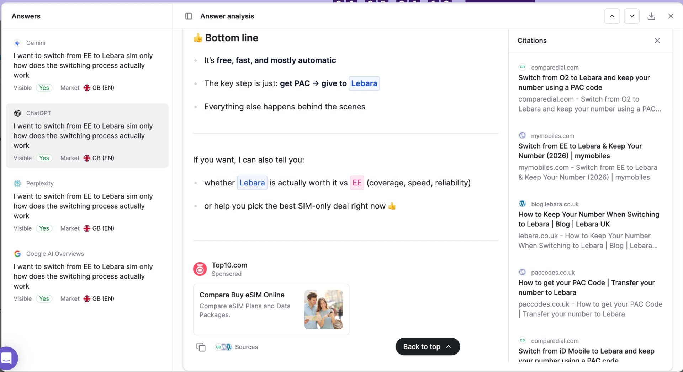683x372 pixels.
Task: Close the Citations panel
Action: pyautogui.click(x=657, y=41)
